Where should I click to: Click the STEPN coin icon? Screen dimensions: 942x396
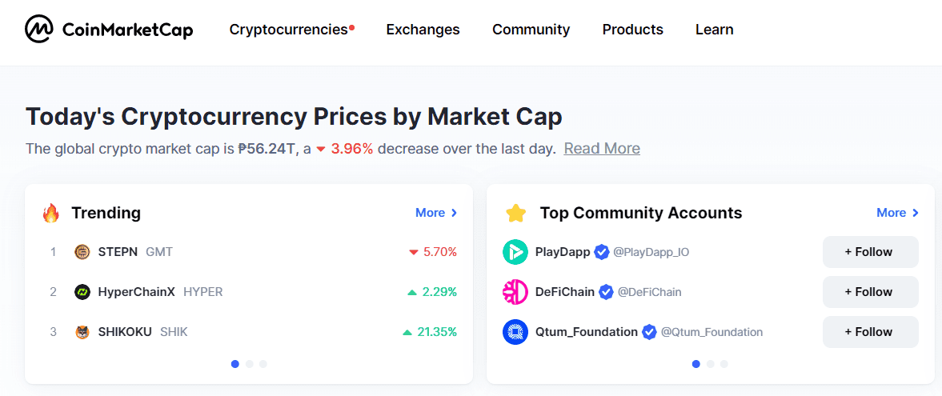point(82,252)
